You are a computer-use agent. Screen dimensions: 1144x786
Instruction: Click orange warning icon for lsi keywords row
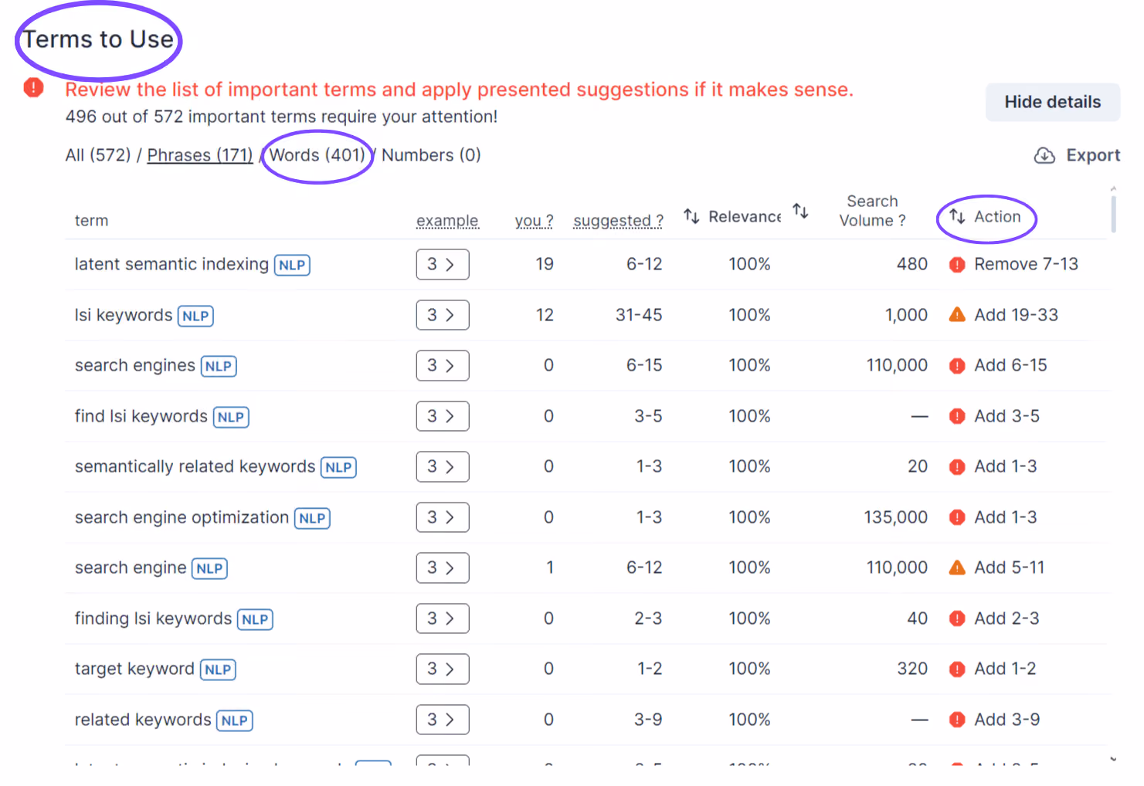point(957,314)
